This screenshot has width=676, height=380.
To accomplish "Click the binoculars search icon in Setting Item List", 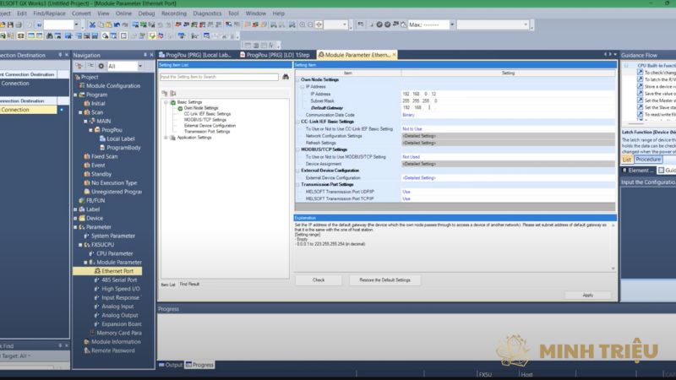I will [286, 77].
